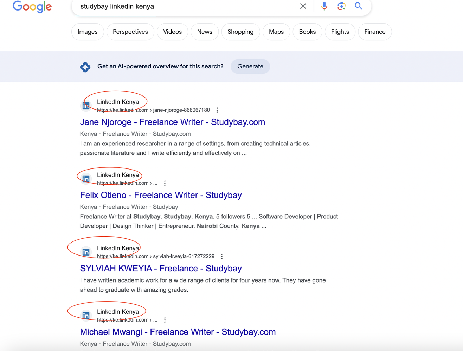Click 'Freelance Writer at Studybay' snippet
The image size is (463, 351).
209,221
